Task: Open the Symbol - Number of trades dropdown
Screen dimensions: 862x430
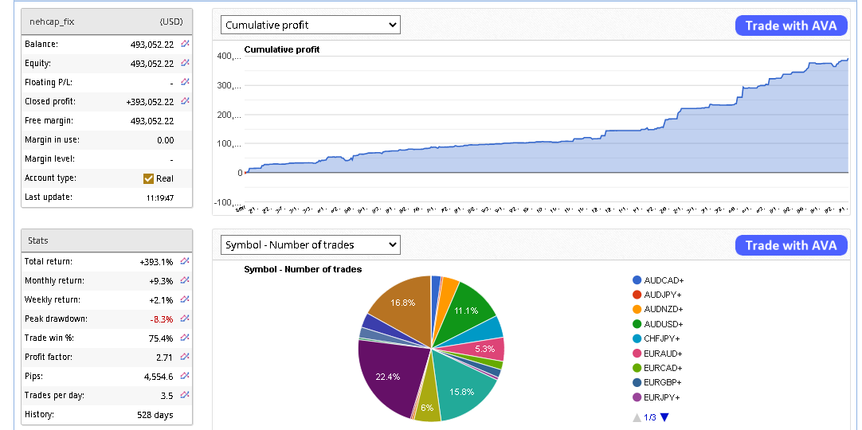Action: click(x=310, y=244)
